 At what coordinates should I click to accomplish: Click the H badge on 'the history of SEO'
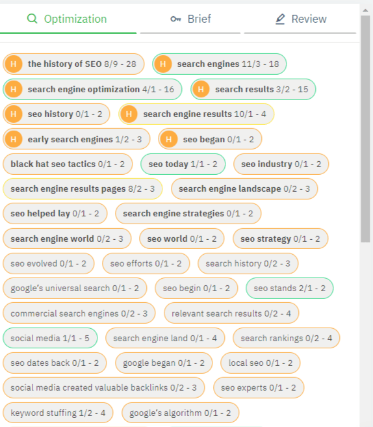coord(14,64)
